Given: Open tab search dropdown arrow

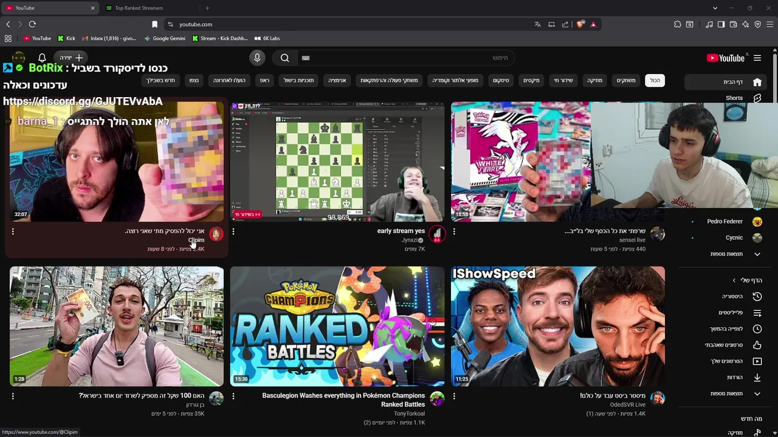Looking at the screenshot, I should click(715, 8).
